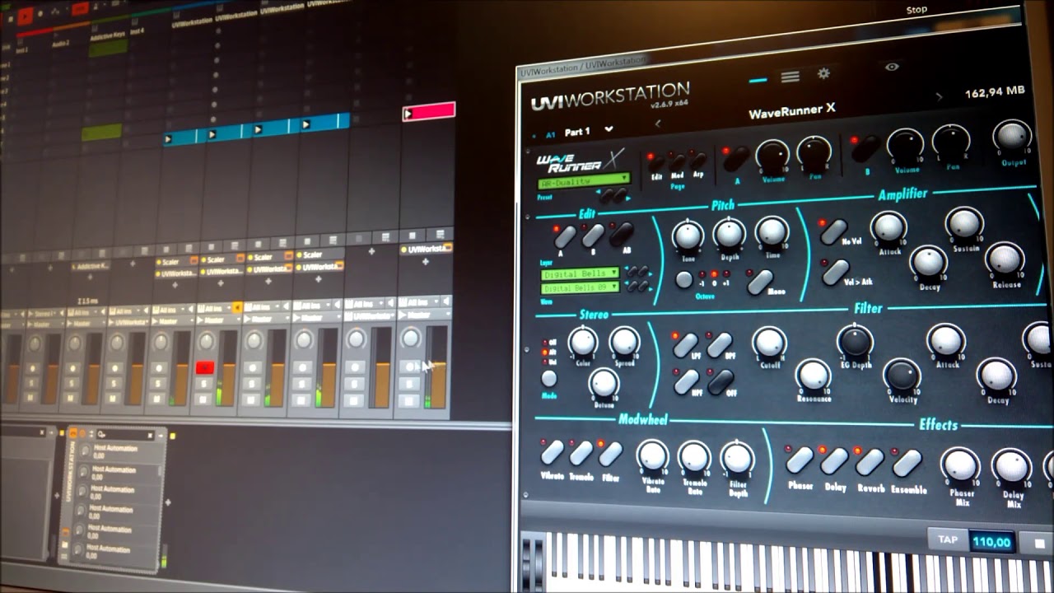
Task: Click the tempo value 110,00 field
Action: point(991,542)
